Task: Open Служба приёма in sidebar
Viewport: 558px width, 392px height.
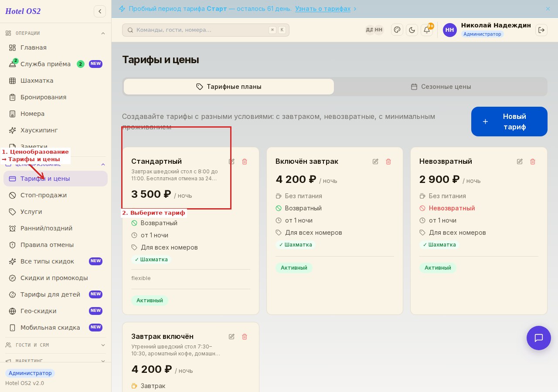Action: (55, 64)
